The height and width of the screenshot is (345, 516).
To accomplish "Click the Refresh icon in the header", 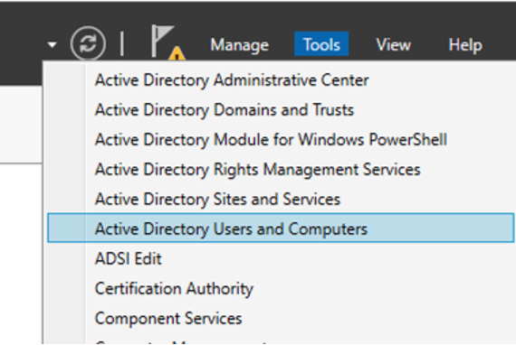I will pyautogui.click(x=88, y=43).
